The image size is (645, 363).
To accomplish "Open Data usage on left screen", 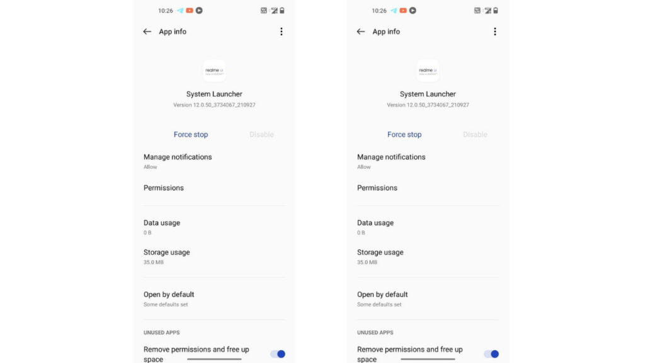I will click(214, 227).
